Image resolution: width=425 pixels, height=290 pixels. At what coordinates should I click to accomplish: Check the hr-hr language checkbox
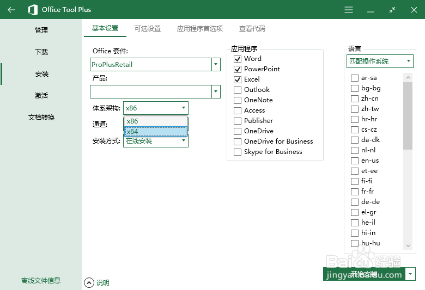(355, 119)
